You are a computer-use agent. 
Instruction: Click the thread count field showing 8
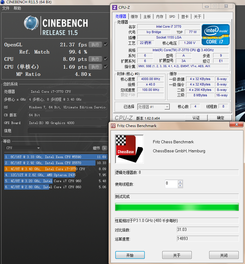[172, 184]
